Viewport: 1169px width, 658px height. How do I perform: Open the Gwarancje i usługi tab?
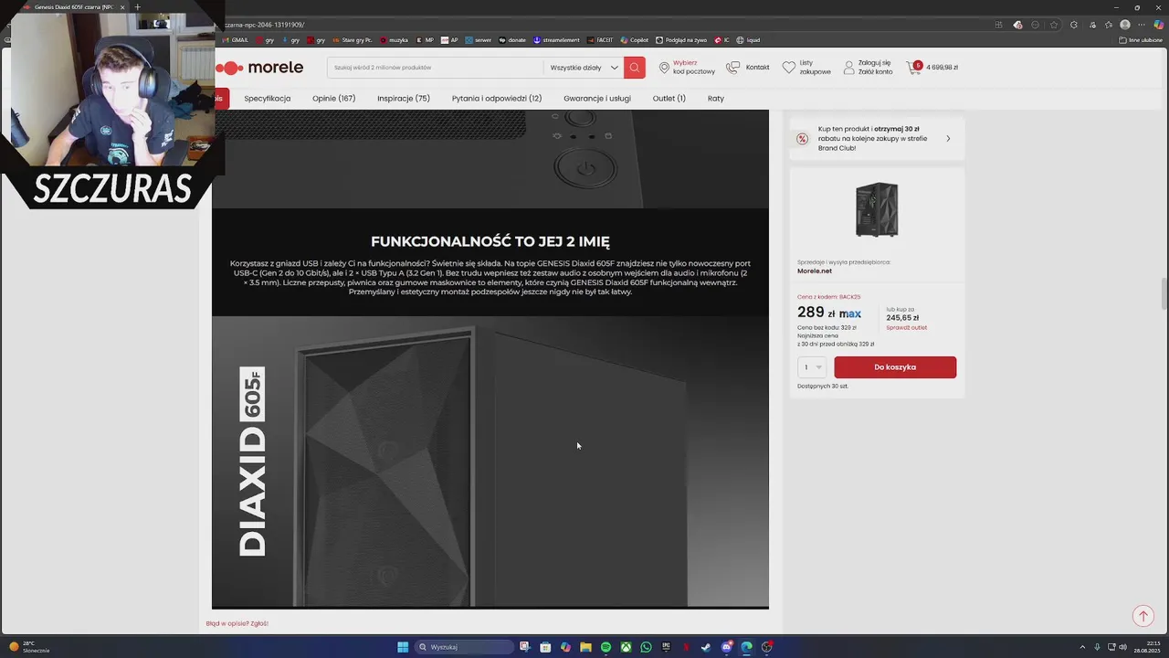click(597, 99)
